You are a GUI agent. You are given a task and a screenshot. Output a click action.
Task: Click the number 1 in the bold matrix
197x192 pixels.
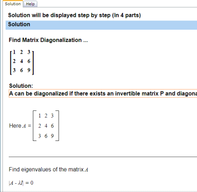(x=14, y=52)
